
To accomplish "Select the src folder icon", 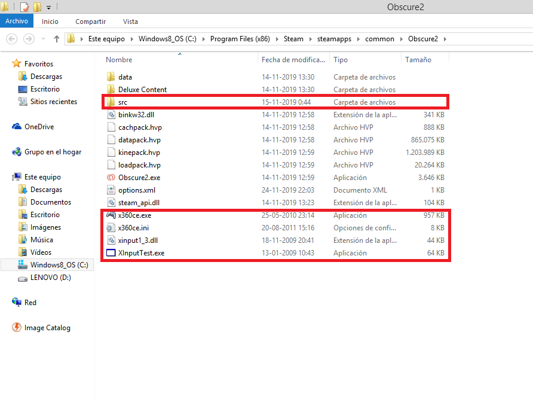I will pyautogui.click(x=111, y=102).
